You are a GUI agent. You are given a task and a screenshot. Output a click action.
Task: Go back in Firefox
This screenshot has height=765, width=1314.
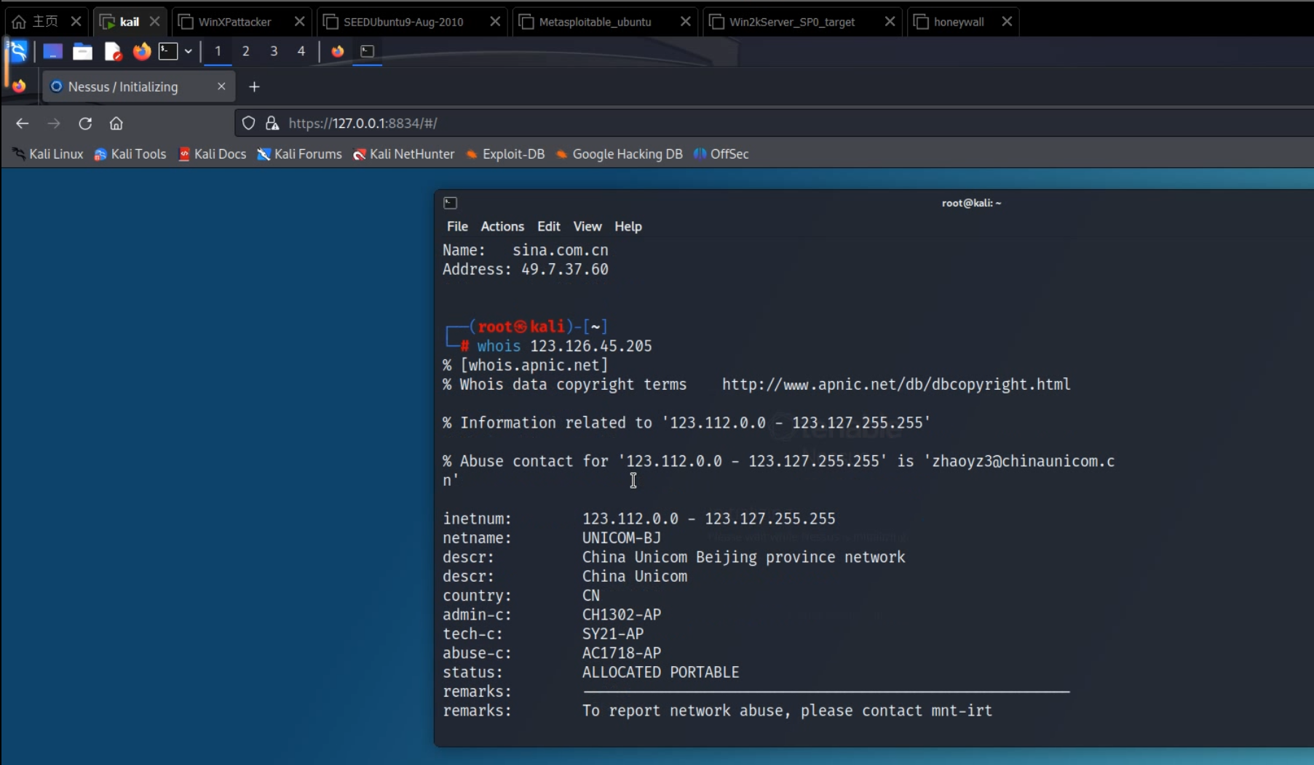click(23, 124)
